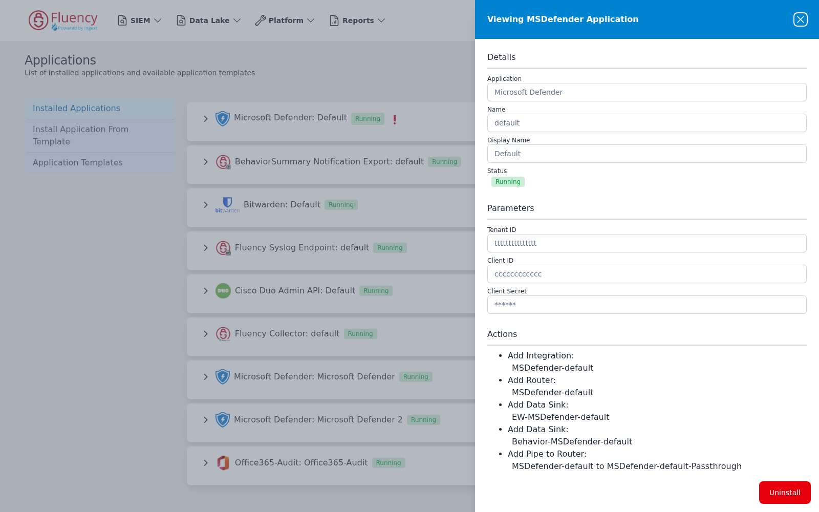This screenshot has width=819, height=512.
Task: Click the Running badge on Office365-Audit
Action: point(389,463)
